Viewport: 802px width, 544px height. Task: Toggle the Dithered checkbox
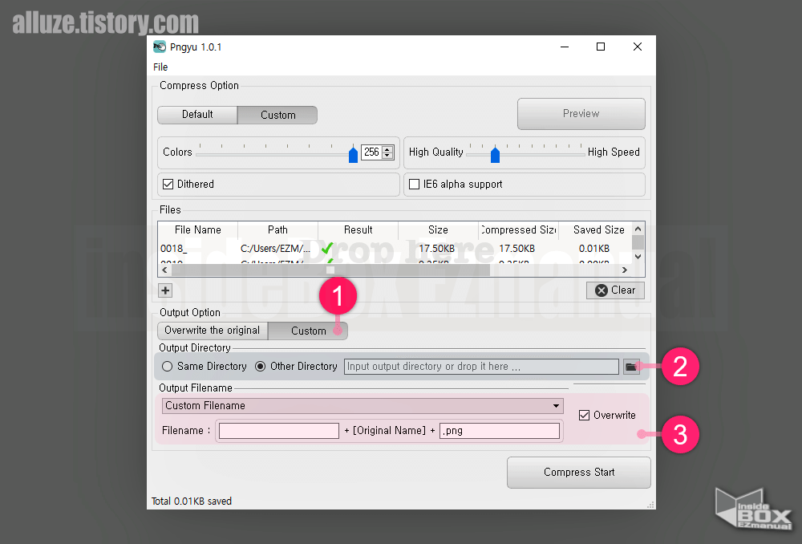tap(168, 185)
